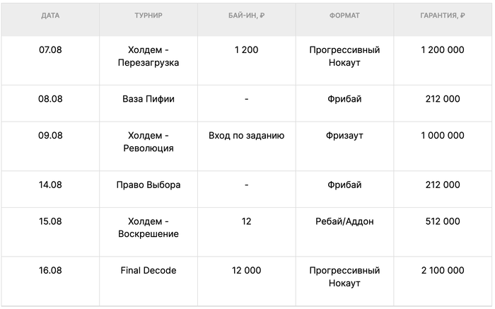Click the ФОРМАТ column header
The image size is (495, 309).
(344, 16)
